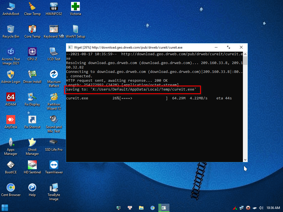
Task: Click the Wget scrollbar up arrow
Action: 245,54
